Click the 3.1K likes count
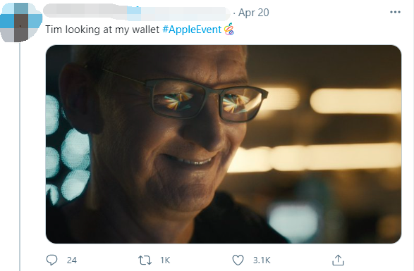414x271 pixels. coord(262,260)
